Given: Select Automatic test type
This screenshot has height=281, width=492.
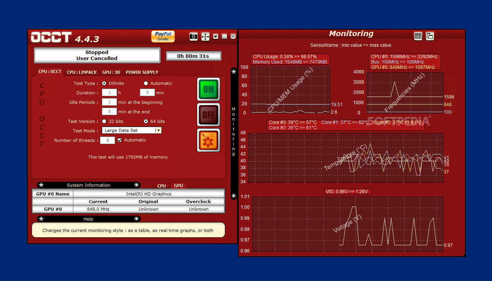Looking at the screenshot, I should coord(146,83).
